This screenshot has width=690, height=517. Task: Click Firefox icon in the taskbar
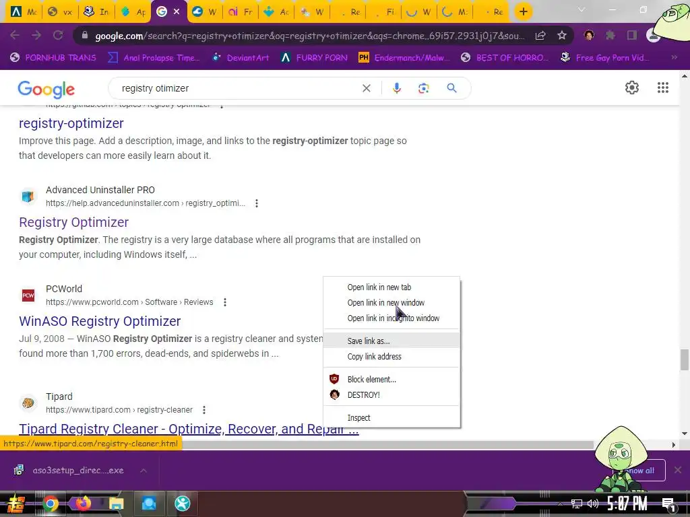coord(83,504)
